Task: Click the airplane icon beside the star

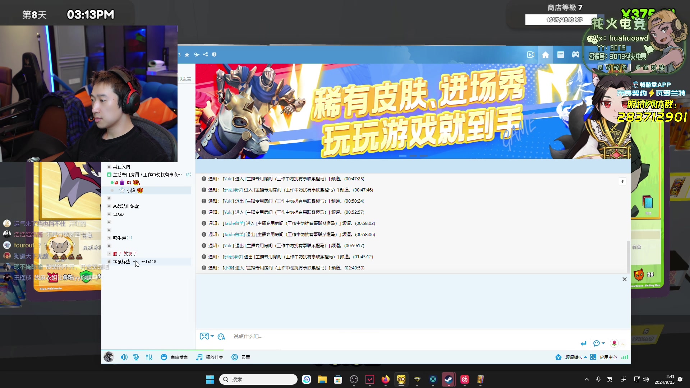Action: [x=197, y=55]
